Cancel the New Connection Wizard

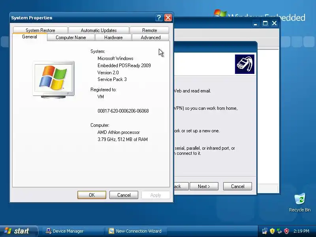pyautogui.click(x=237, y=186)
